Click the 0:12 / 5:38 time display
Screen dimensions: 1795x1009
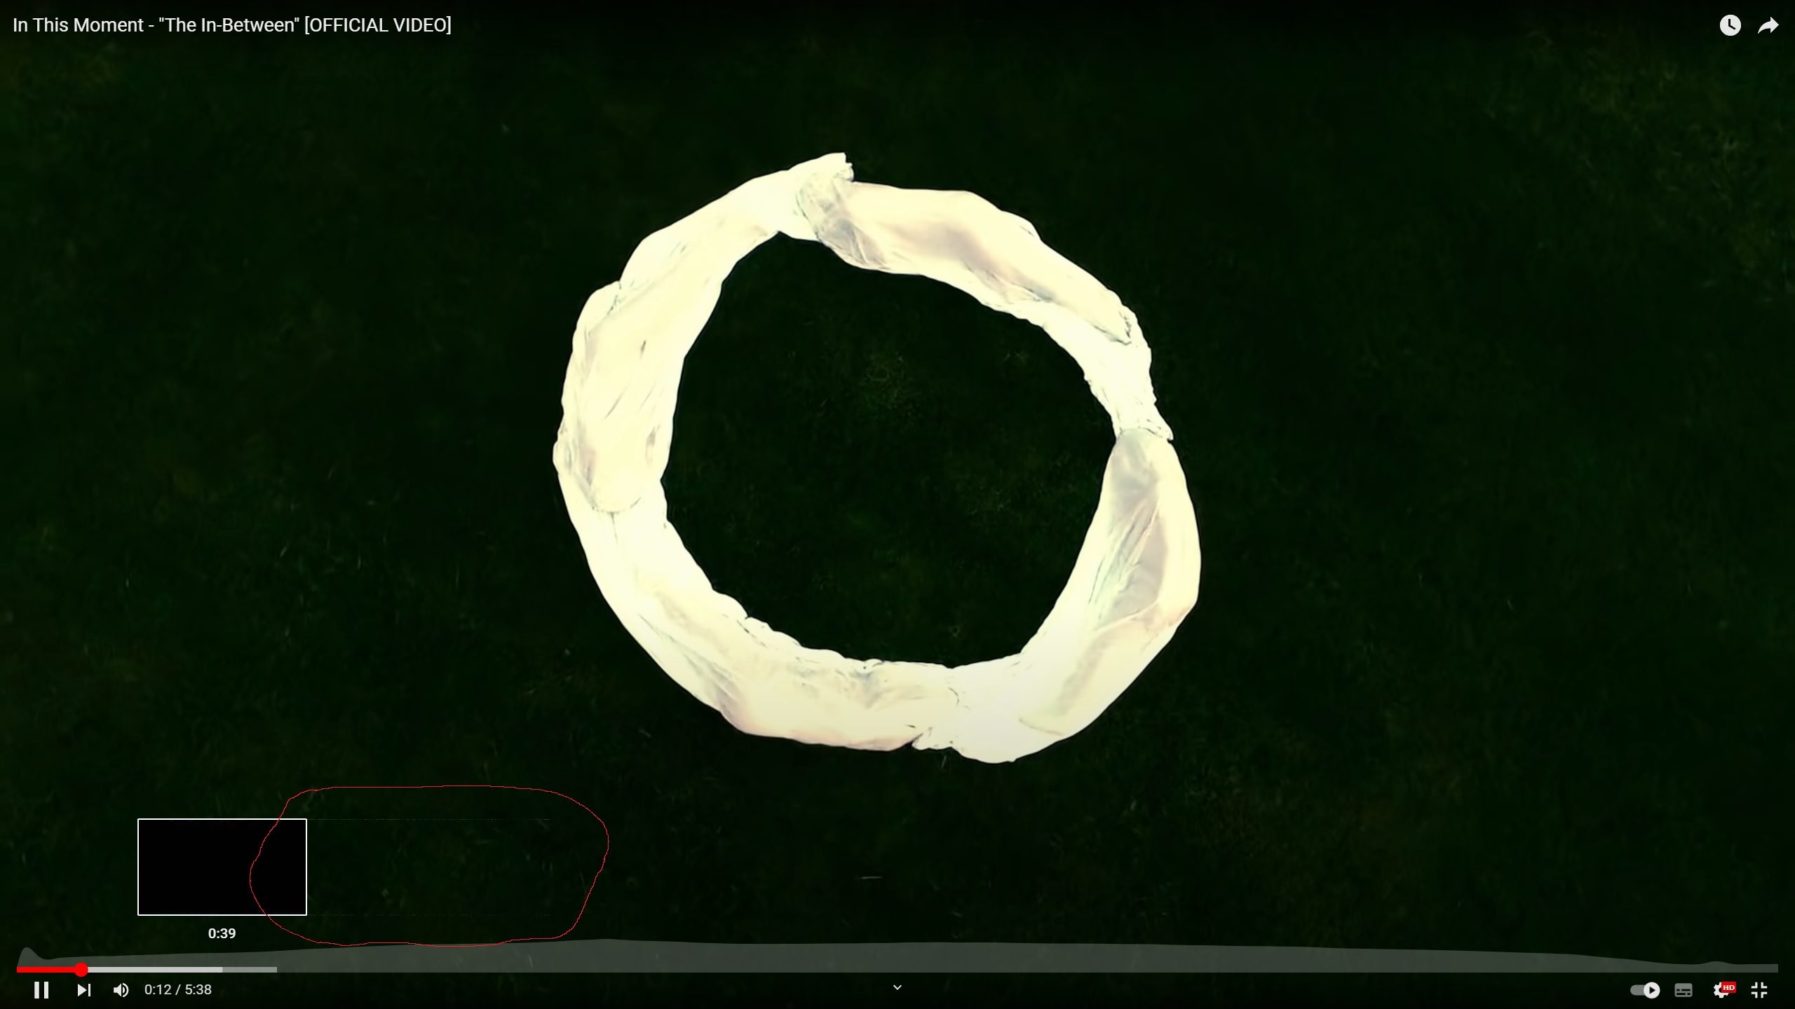point(178,989)
